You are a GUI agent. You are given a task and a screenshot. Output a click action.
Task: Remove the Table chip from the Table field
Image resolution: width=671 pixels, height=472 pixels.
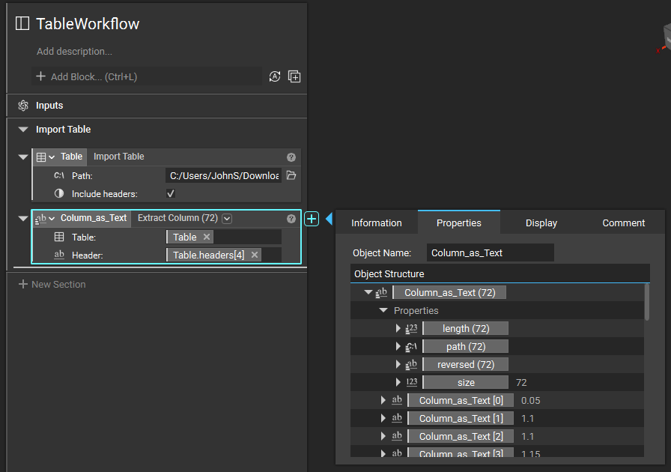point(207,237)
